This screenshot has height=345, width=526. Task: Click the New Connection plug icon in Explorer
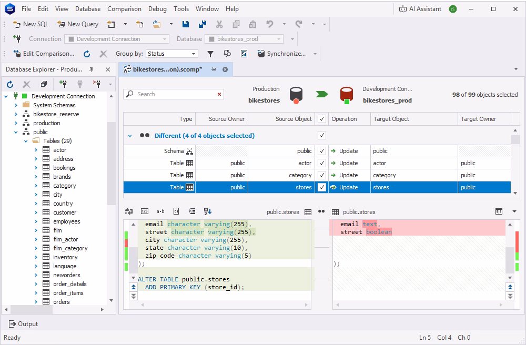(63, 84)
